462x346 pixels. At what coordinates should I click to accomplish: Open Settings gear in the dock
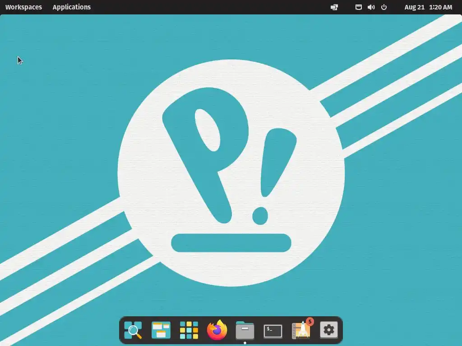coord(329,330)
